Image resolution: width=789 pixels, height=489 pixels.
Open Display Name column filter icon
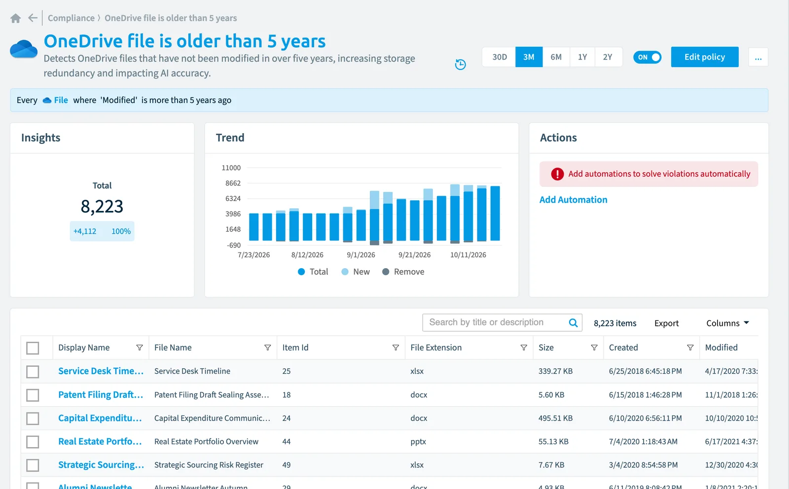pos(140,348)
